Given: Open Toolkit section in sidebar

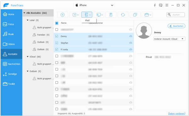Looking at the screenshot, I should (x=11, y=84).
